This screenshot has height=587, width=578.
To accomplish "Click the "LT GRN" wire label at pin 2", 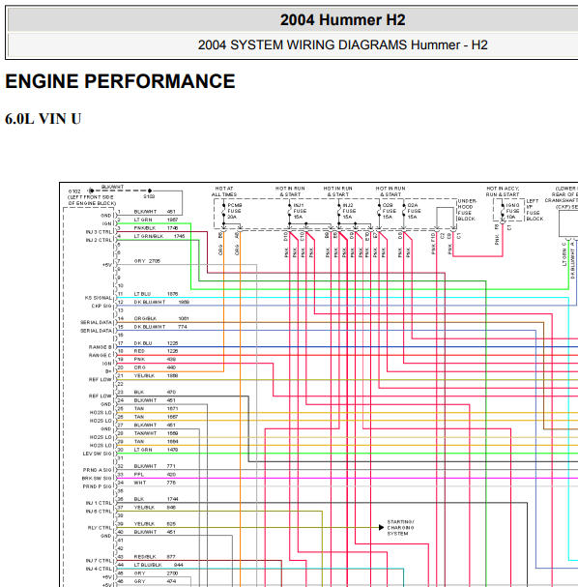I will click(143, 220).
